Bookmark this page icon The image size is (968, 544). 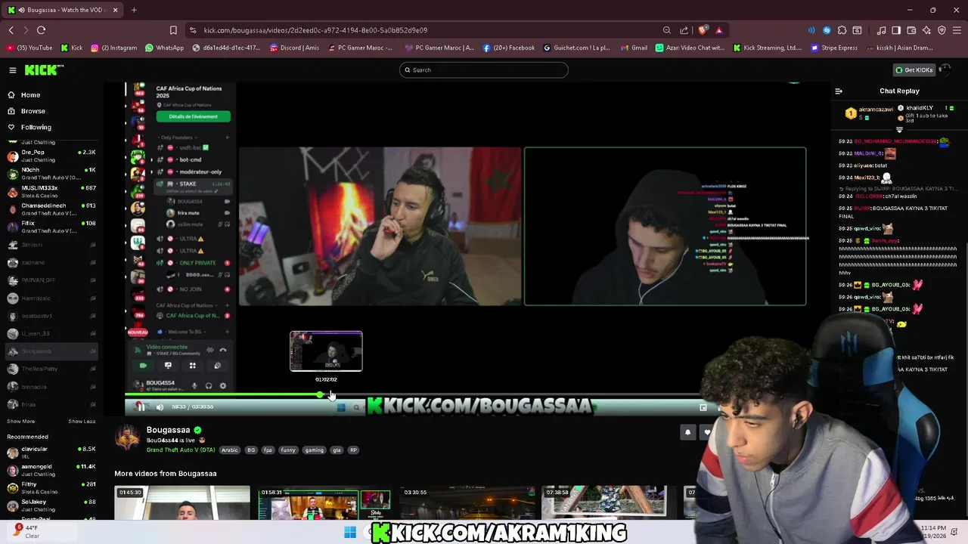(x=173, y=30)
